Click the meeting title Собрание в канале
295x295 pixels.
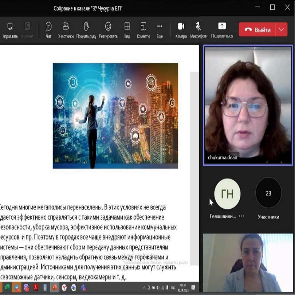coord(88,8)
